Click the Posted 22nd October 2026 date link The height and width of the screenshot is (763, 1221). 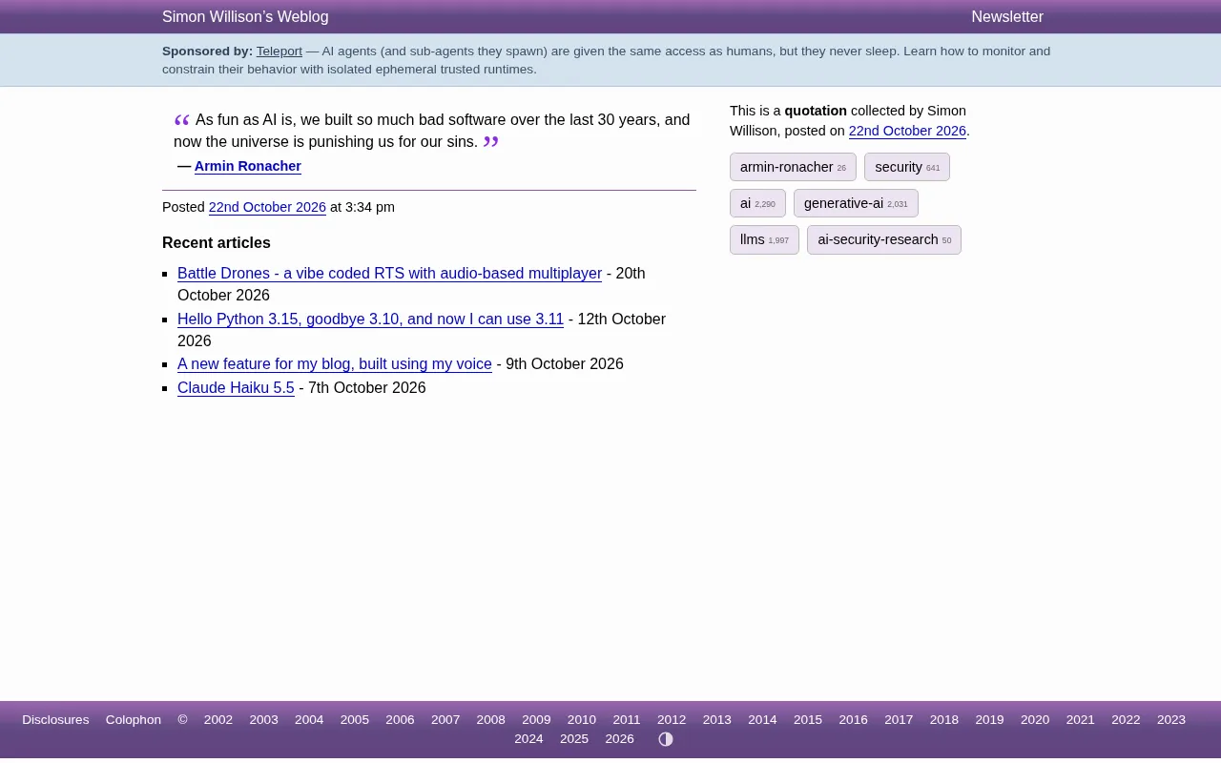pyautogui.click(x=267, y=207)
